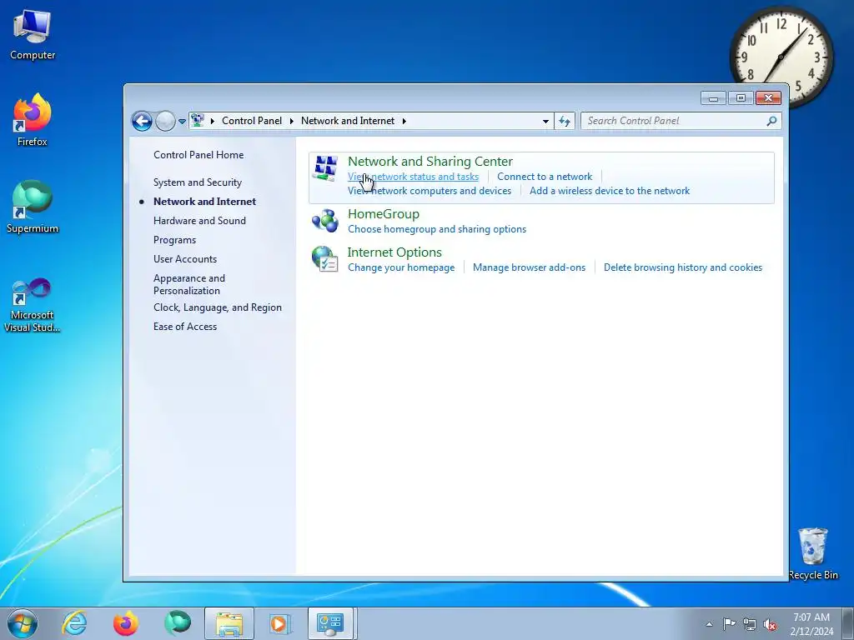Click Manage browser add-ons
The height and width of the screenshot is (640, 854).
tap(529, 267)
